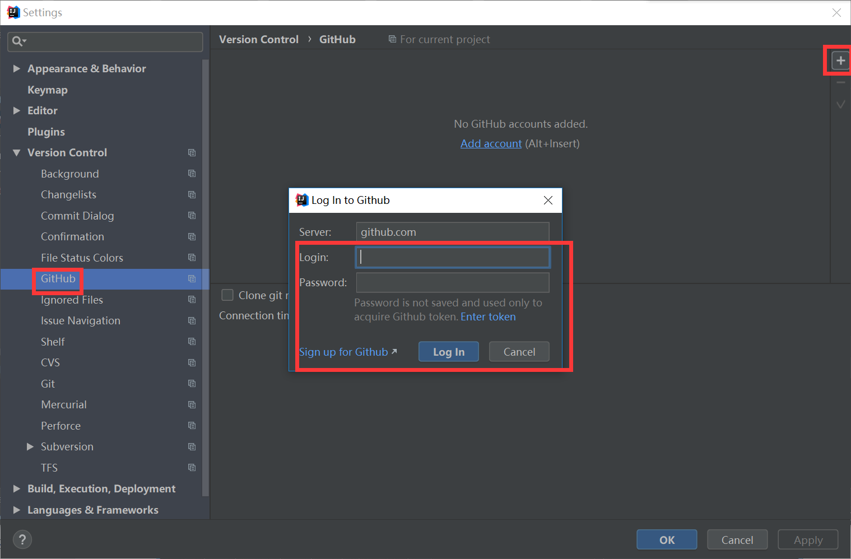Open File Status Colors settings
Screen dimensions: 851x559
pos(82,258)
